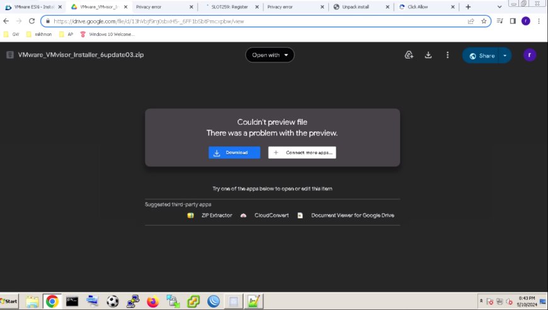Click the share page icon in address bar
This screenshot has width=548, height=310.
471,21
